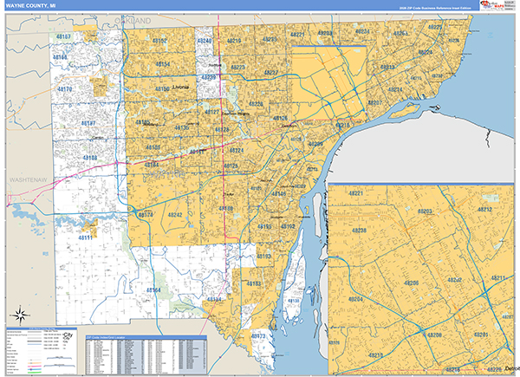Click ZIP code 48174 label
Screen dimensions: 520x377
[146, 214]
